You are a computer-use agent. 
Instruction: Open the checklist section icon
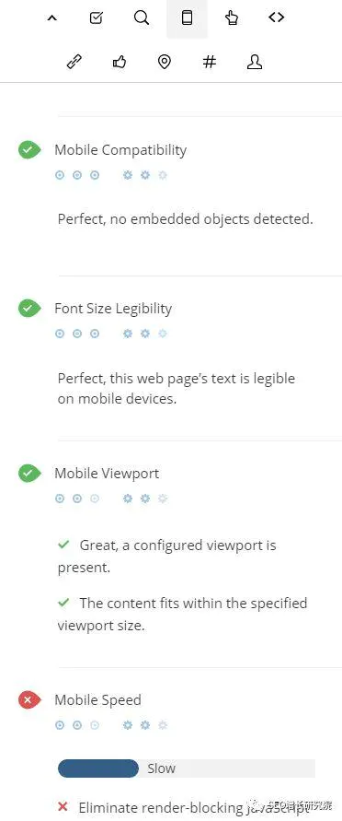point(97,18)
